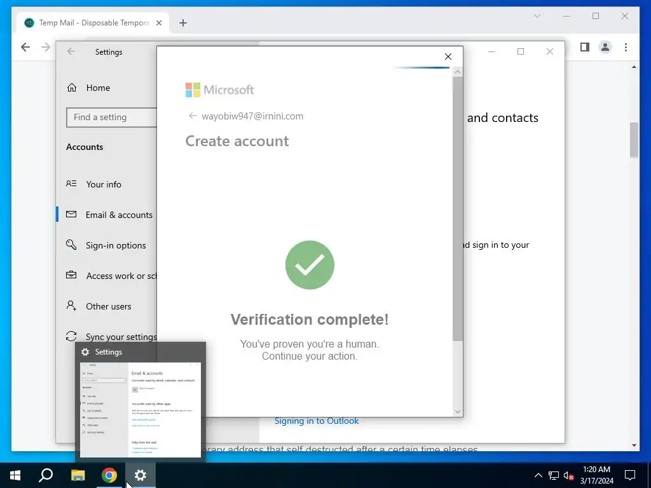Click the Home house icon
The image size is (651, 488).
(x=72, y=88)
